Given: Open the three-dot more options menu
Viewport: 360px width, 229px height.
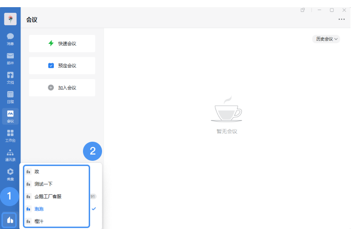Looking at the screenshot, I should pos(341,20).
